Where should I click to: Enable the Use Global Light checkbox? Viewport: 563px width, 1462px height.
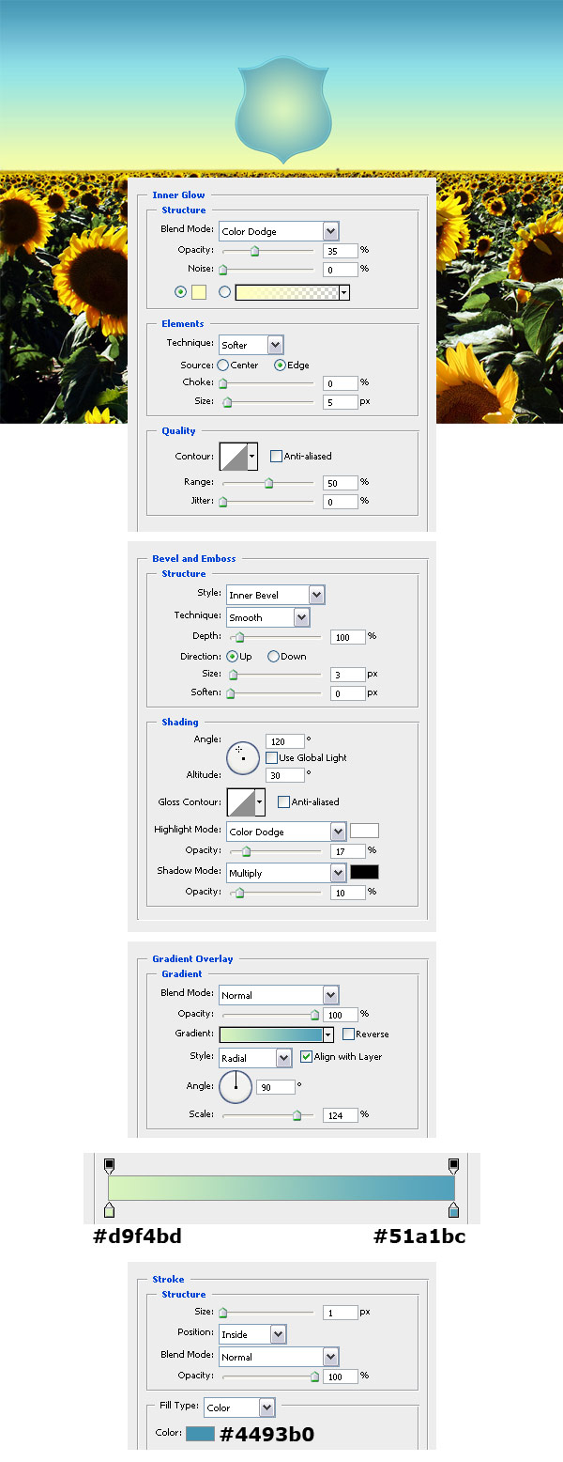point(272,757)
